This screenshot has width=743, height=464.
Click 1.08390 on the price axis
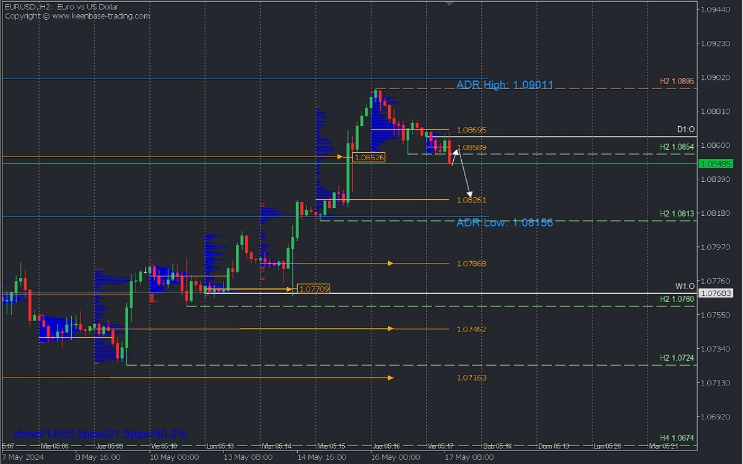point(715,179)
